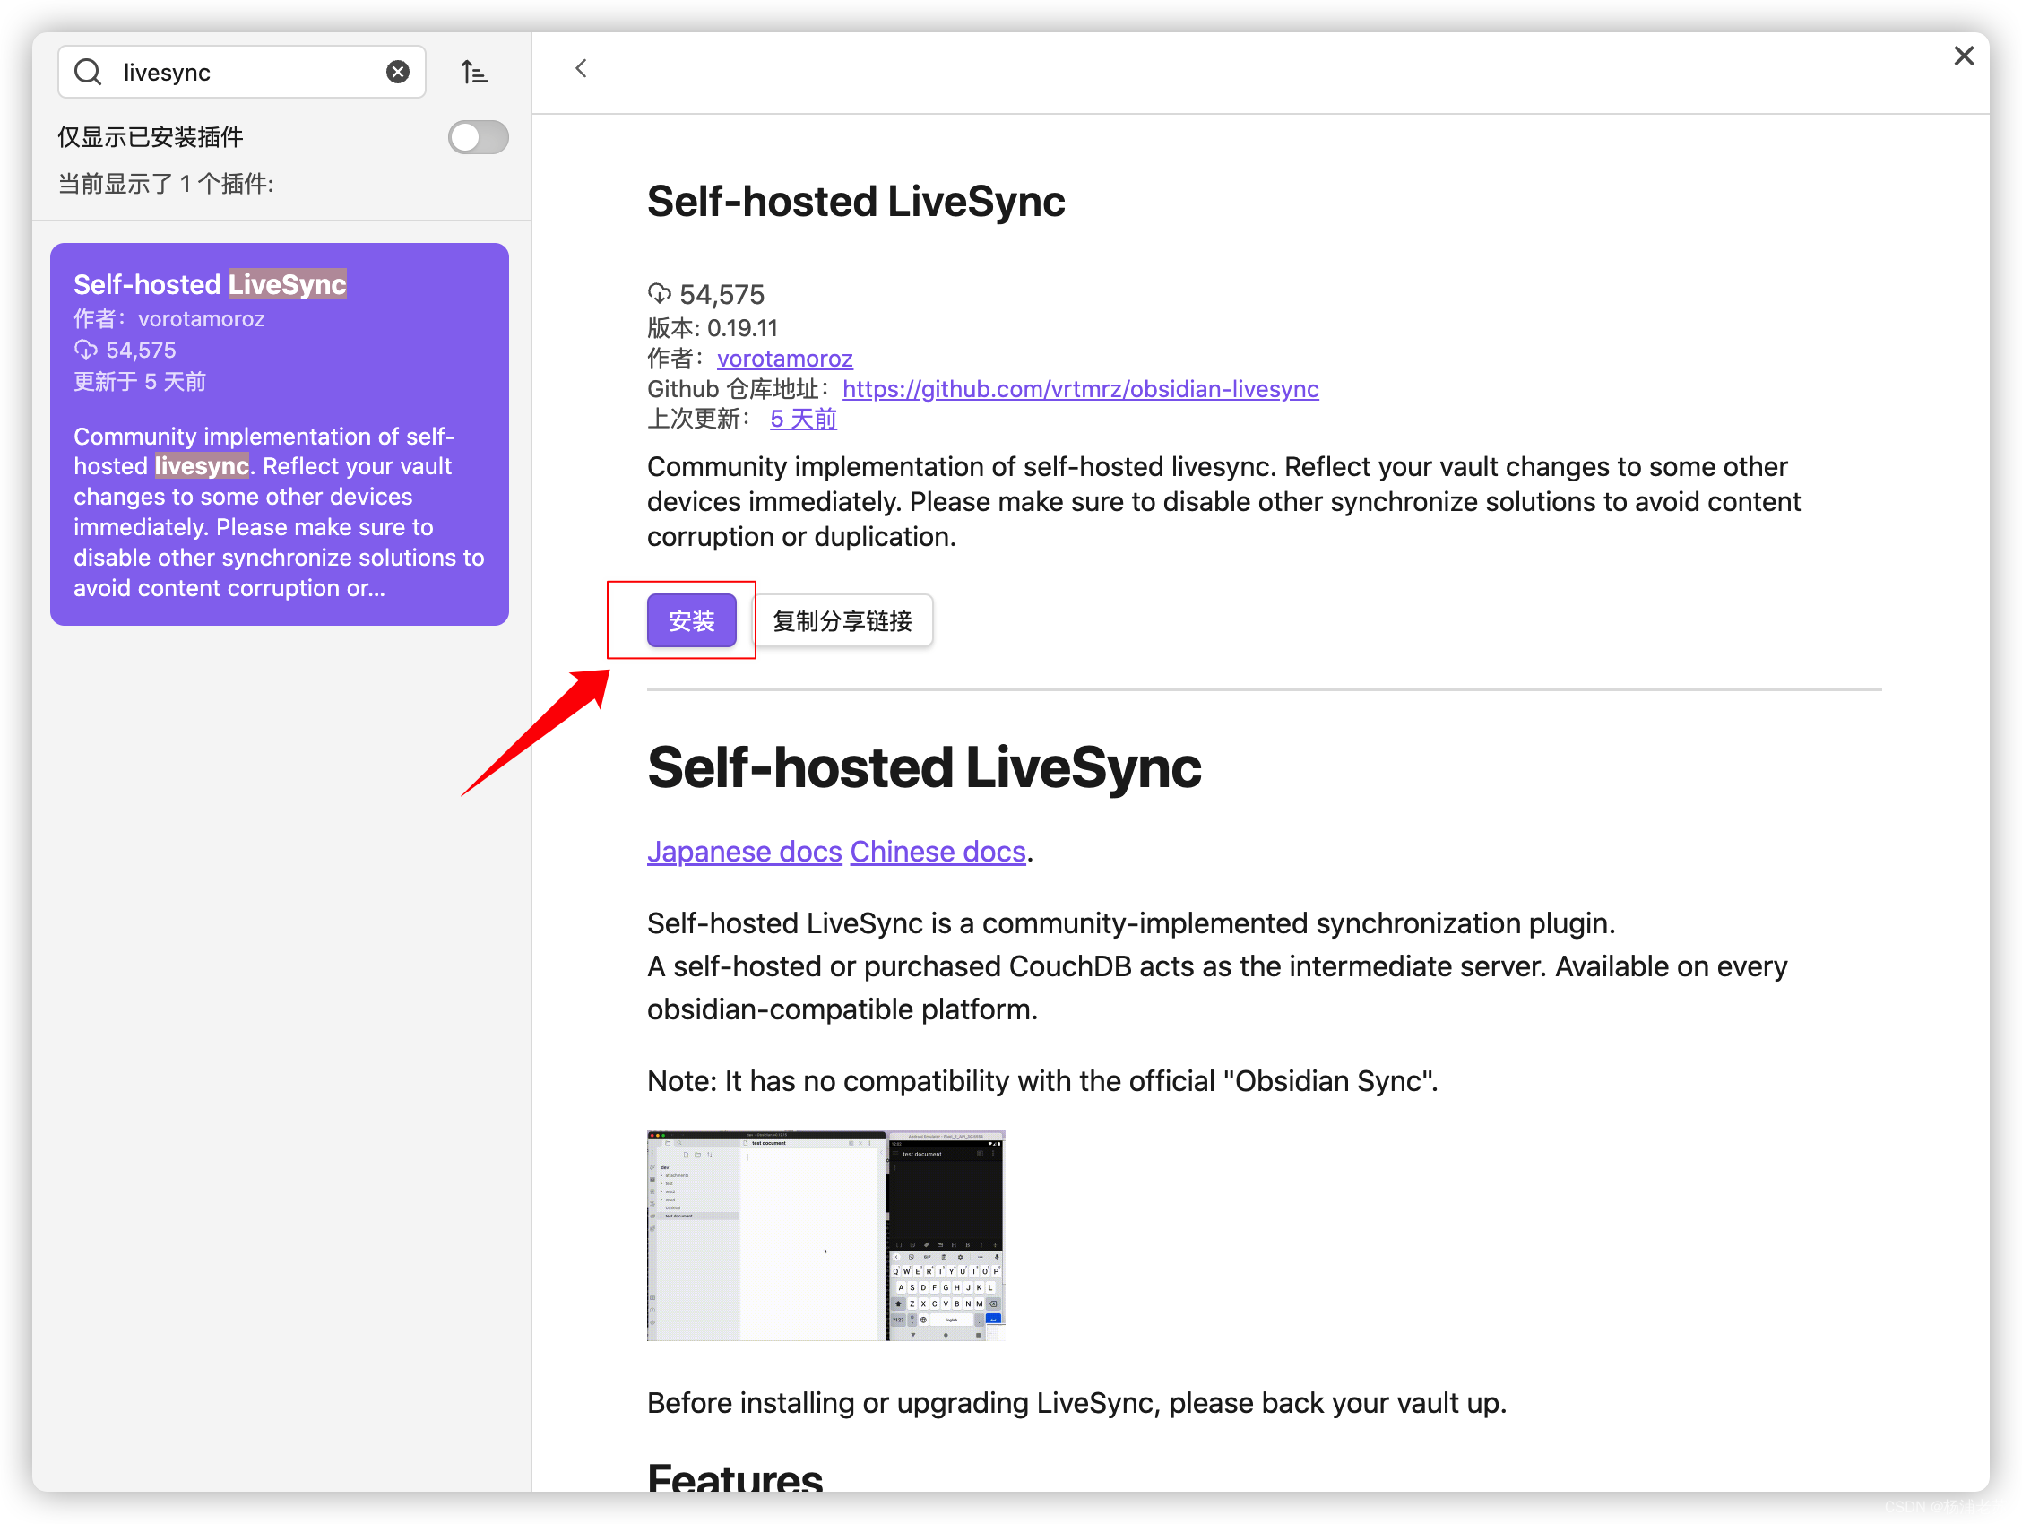Go back using the left chevron
This screenshot has width=2022, height=1524.
[x=582, y=68]
